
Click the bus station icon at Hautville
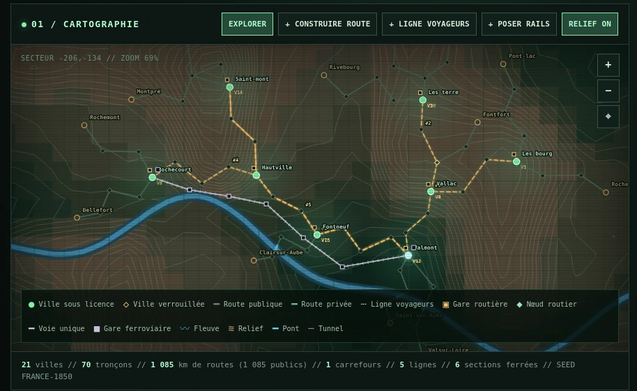[254, 168]
